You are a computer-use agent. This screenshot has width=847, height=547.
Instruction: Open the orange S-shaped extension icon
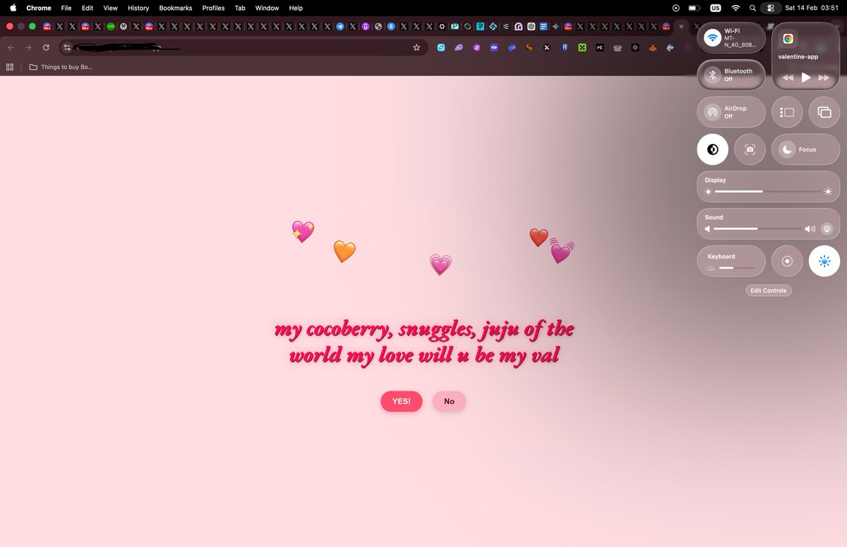click(529, 47)
